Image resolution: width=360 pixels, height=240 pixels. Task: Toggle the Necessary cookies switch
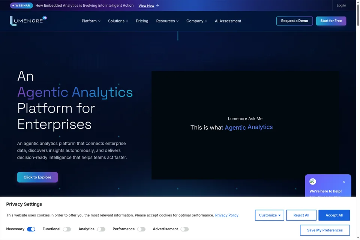31,229
